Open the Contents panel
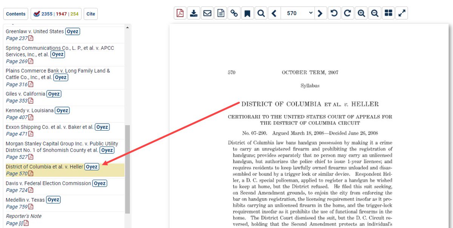 (15, 14)
